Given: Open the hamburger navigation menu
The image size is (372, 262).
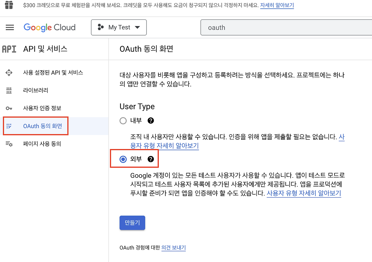Looking at the screenshot, I should pos(10,27).
